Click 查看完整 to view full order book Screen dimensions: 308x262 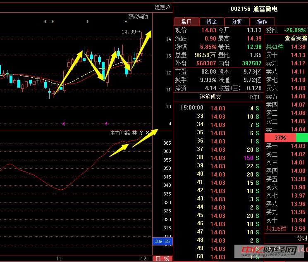(x=295, y=38)
